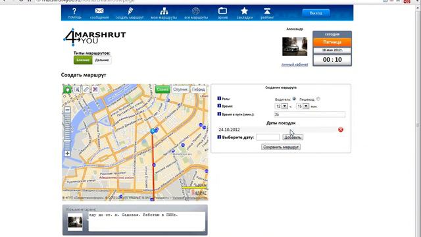Click the map zoom slider handle
The height and width of the screenshot is (237, 421).
click(67, 140)
